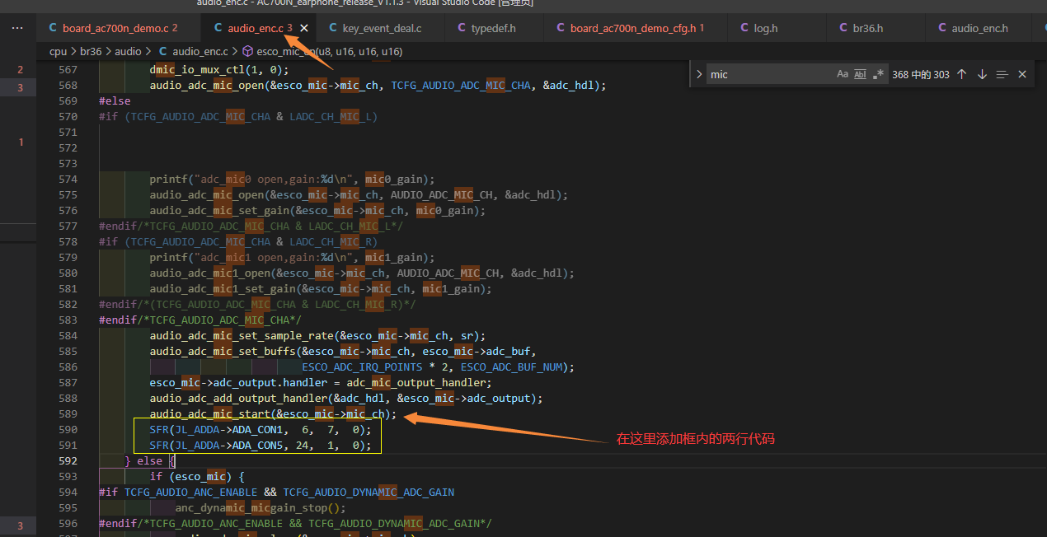Toggle Match Whole Word in find box
Image resolution: width=1047 pixels, height=537 pixels.
coord(860,74)
